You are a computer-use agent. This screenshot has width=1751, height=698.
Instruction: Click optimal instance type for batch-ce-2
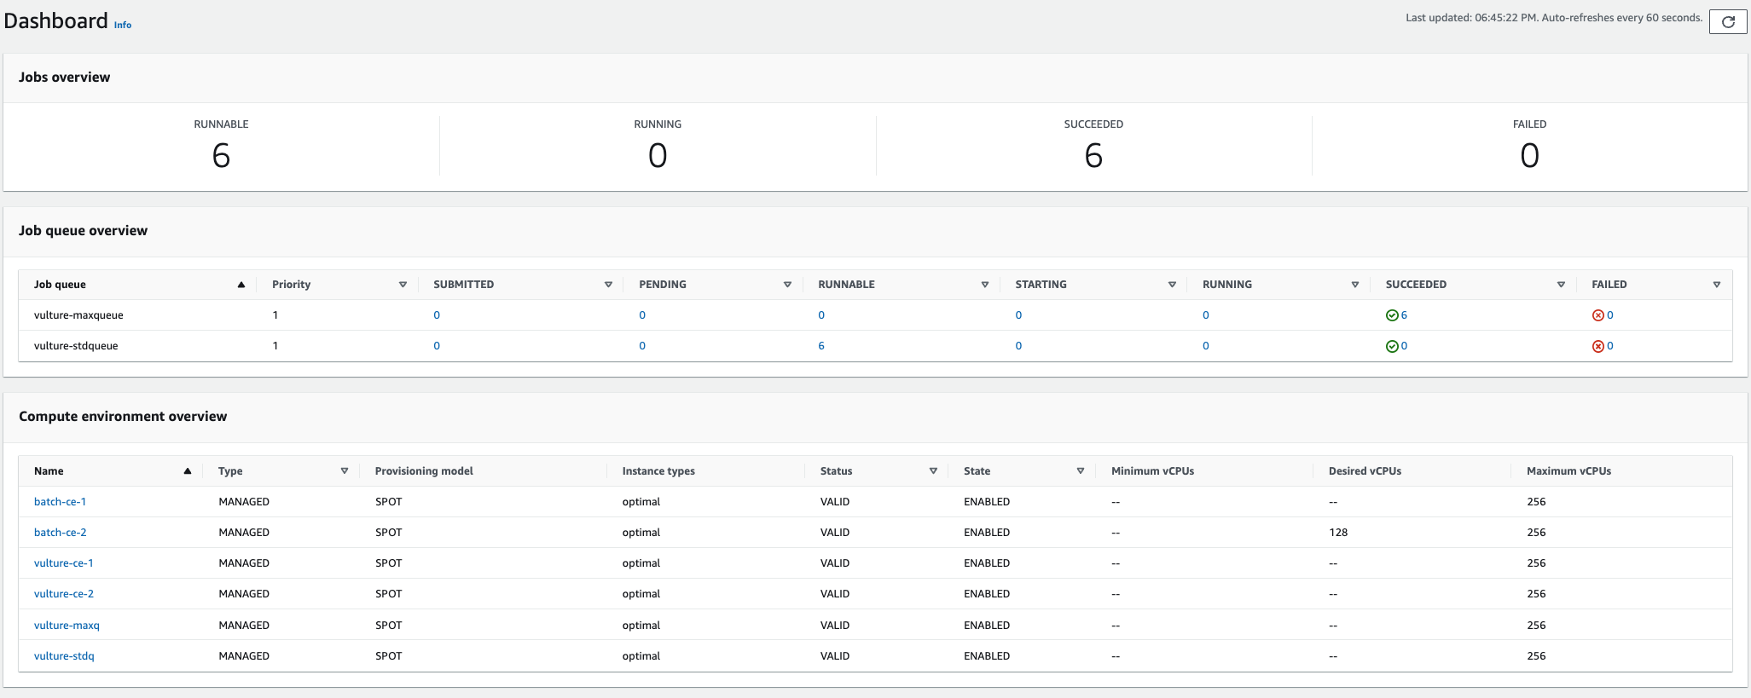point(641,533)
